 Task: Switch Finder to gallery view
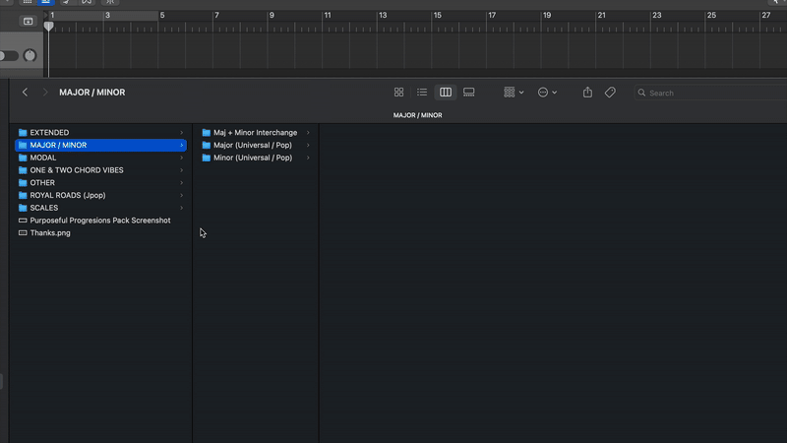tap(469, 93)
